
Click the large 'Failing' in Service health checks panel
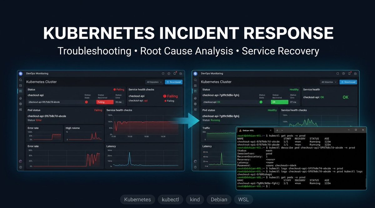pyautogui.click(x=170, y=96)
